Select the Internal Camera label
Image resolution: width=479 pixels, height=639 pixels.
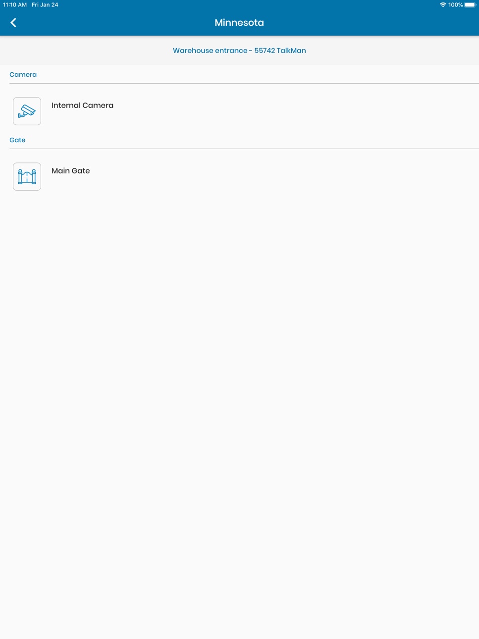[82, 105]
